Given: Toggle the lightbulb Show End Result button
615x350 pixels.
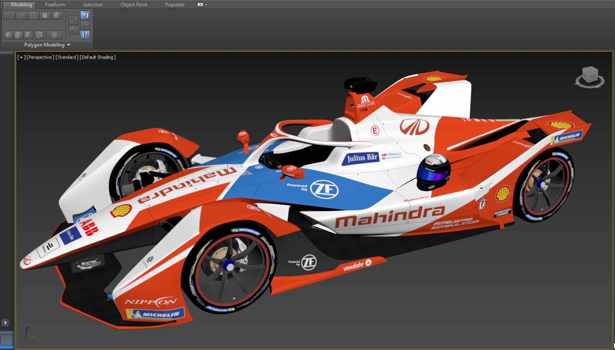Looking at the screenshot, I should coord(85,15).
